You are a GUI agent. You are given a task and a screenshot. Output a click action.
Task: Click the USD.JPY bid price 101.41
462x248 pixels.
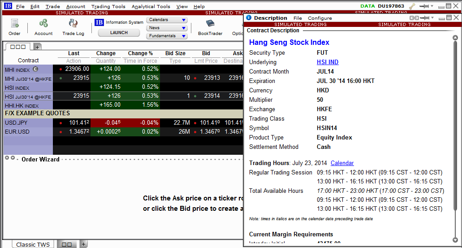pos(210,122)
